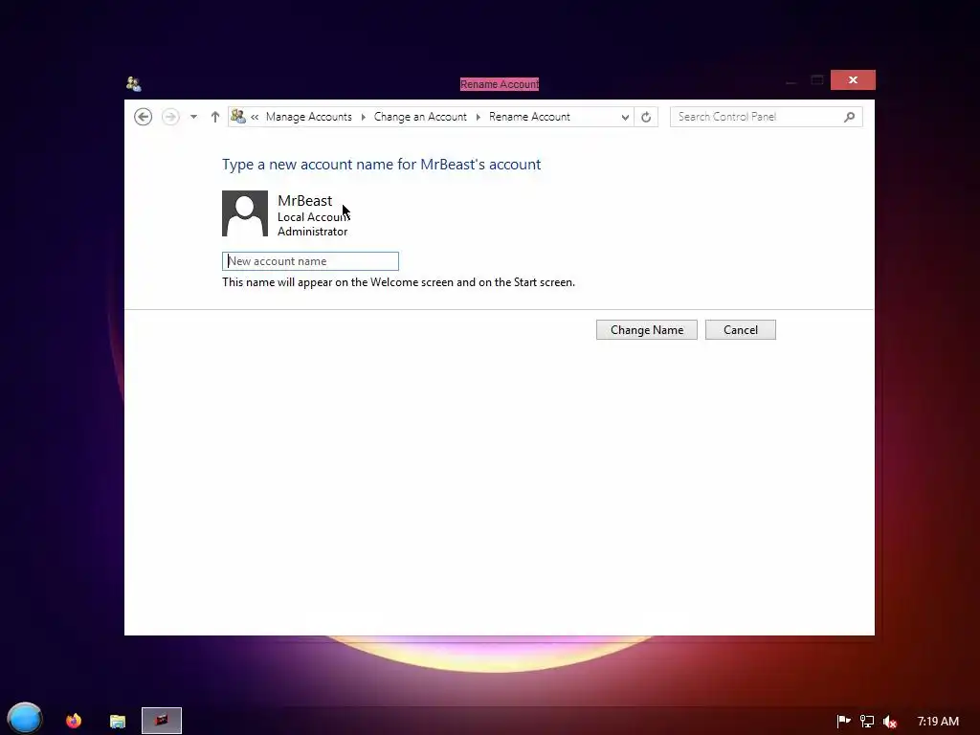This screenshot has height=735, width=980.
Task: Open the Start orb on the taskbar
Action: tap(25, 719)
